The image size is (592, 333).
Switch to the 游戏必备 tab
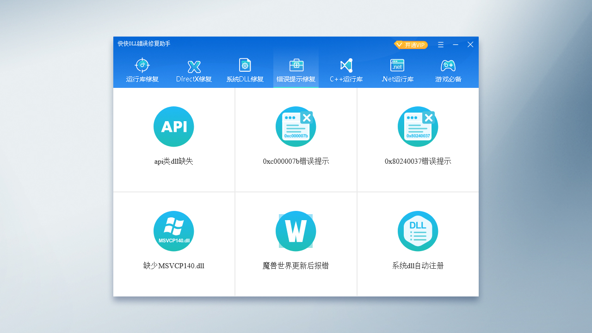pyautogui.click(x=448, y=70)
